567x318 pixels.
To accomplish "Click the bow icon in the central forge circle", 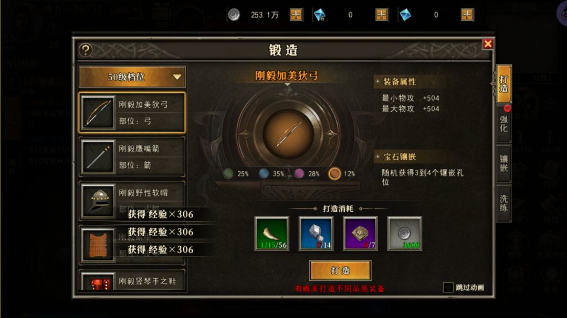I will pos(288,134).
